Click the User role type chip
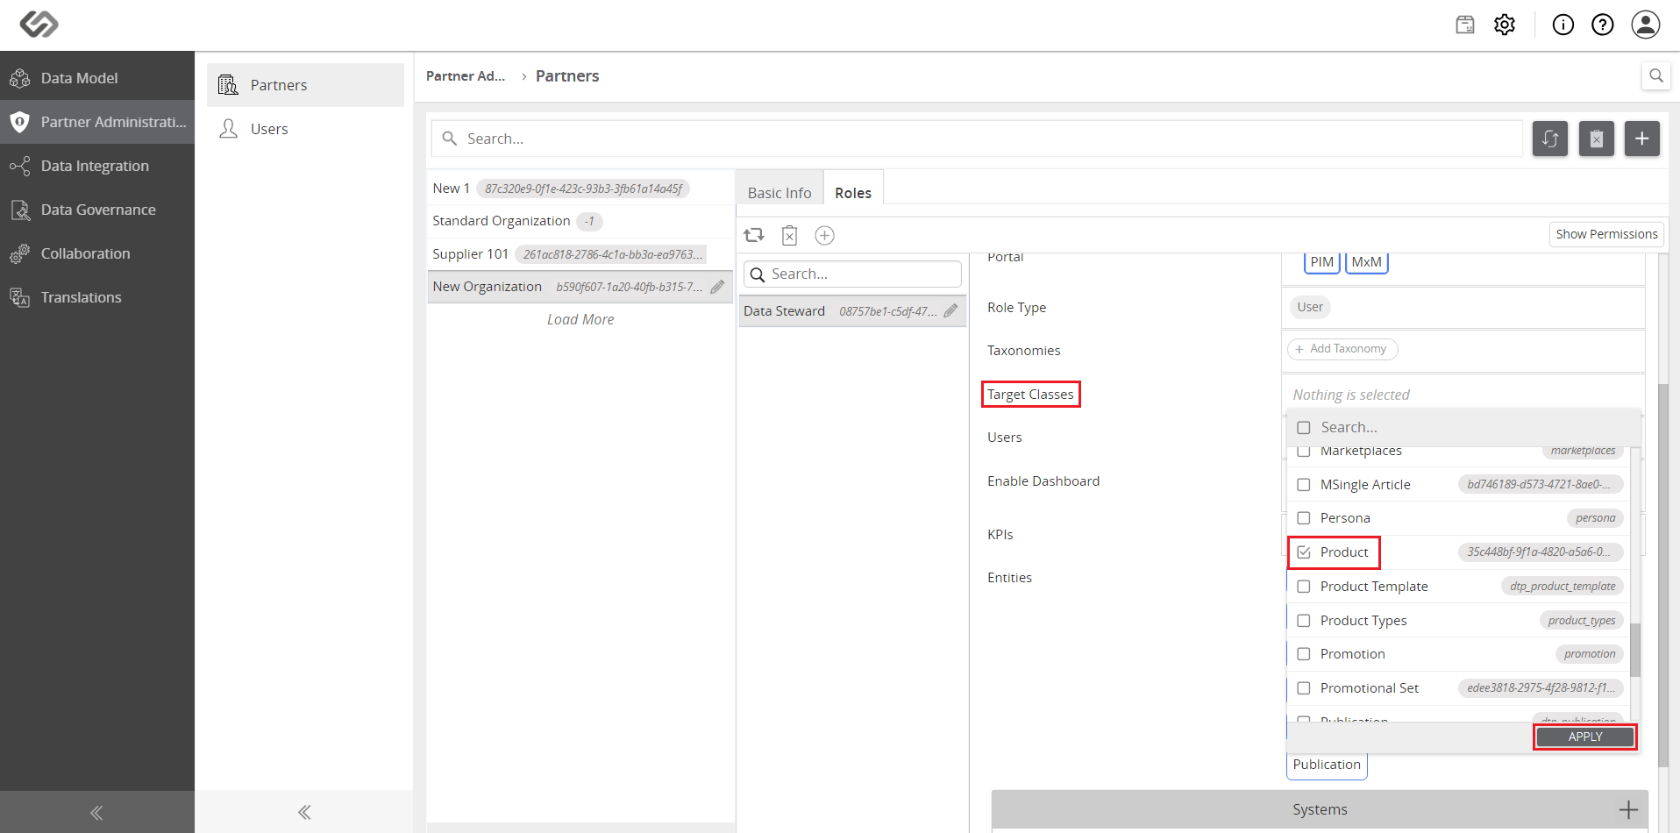Viewport: 1680px width, 833px height. tap(1310, 307)
